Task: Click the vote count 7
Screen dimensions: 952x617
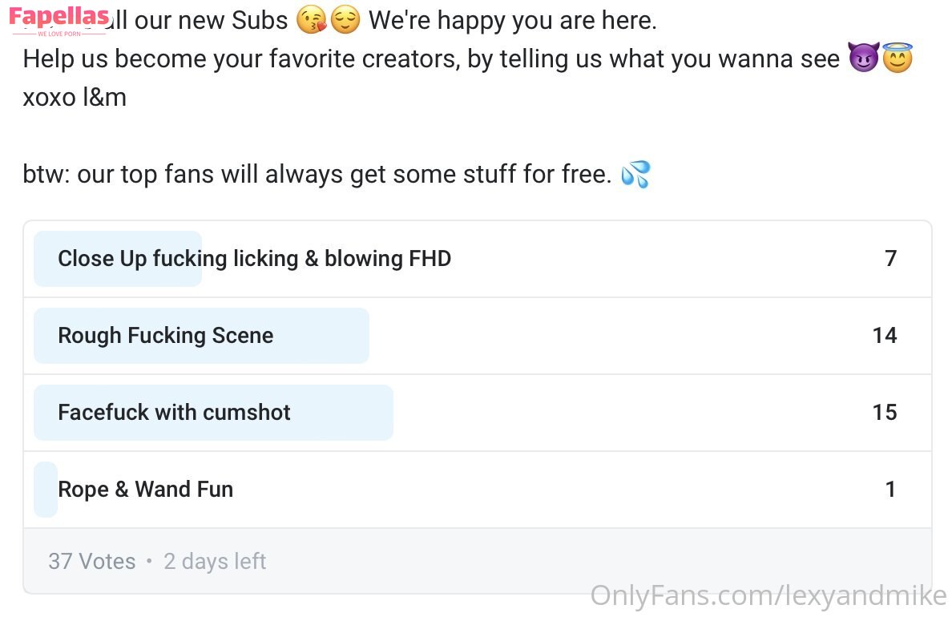Action: 890,259
